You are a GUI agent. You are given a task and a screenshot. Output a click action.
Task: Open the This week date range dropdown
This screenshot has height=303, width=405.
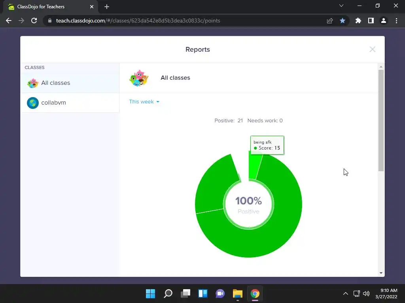coord(144,101)
